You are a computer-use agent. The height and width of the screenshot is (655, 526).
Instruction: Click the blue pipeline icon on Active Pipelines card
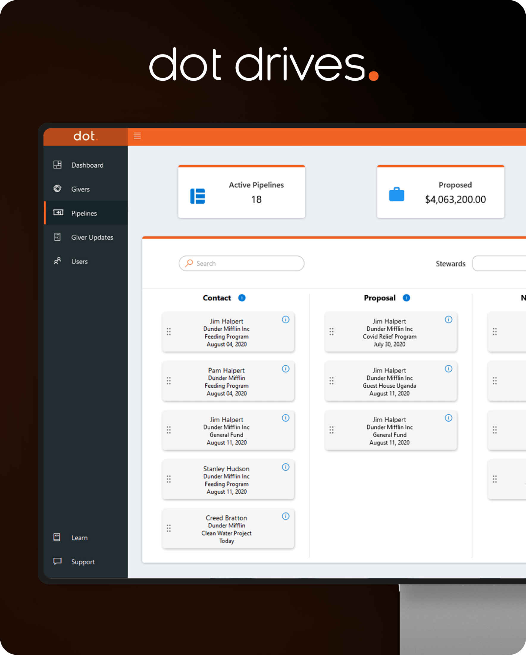pyautogui.click(x=198, y=195)
